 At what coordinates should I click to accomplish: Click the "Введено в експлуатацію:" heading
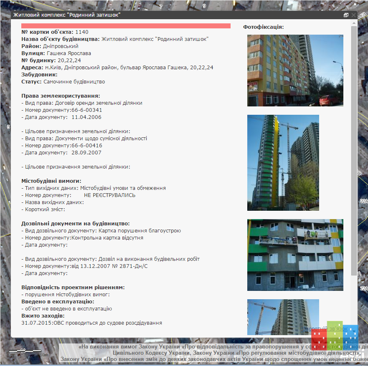click(58, 301)
